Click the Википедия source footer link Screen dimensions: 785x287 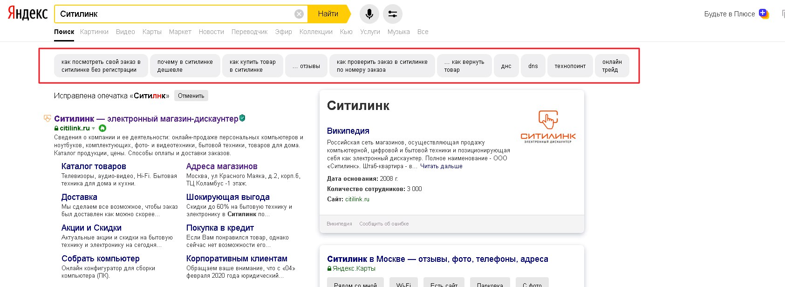tap(339, 224)
